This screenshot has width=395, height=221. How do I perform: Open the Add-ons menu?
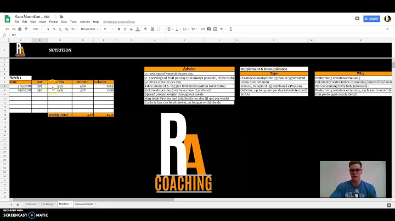tap(84, 22)
